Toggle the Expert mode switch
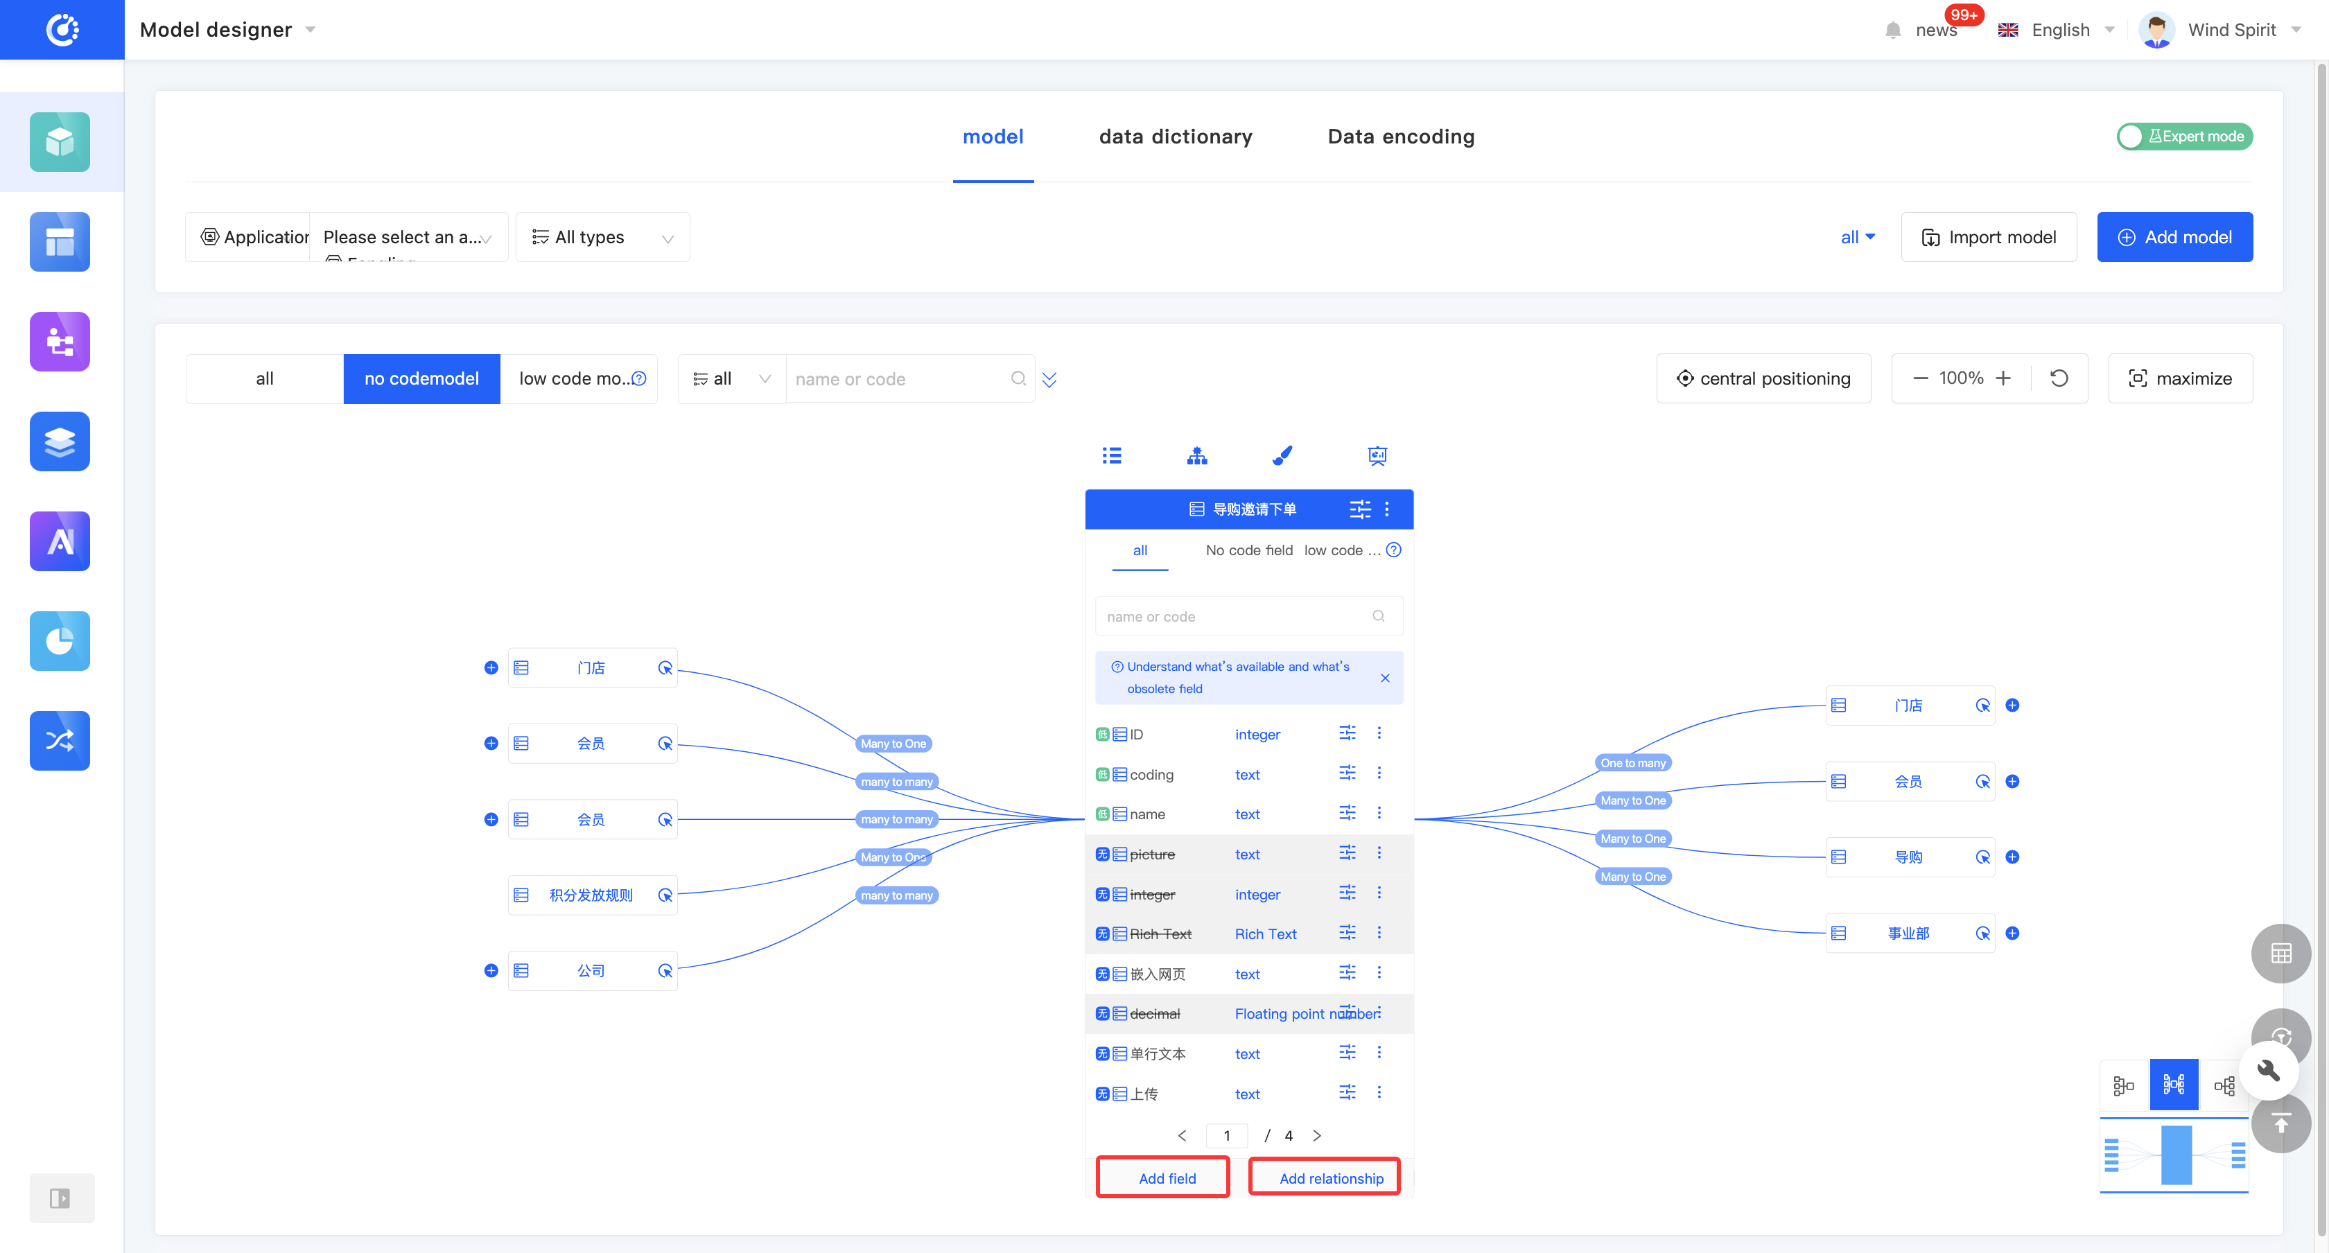Image resolution: width=2329 pixels, height=1253 pixels. pyautogui.click(x=2183, y=137)
